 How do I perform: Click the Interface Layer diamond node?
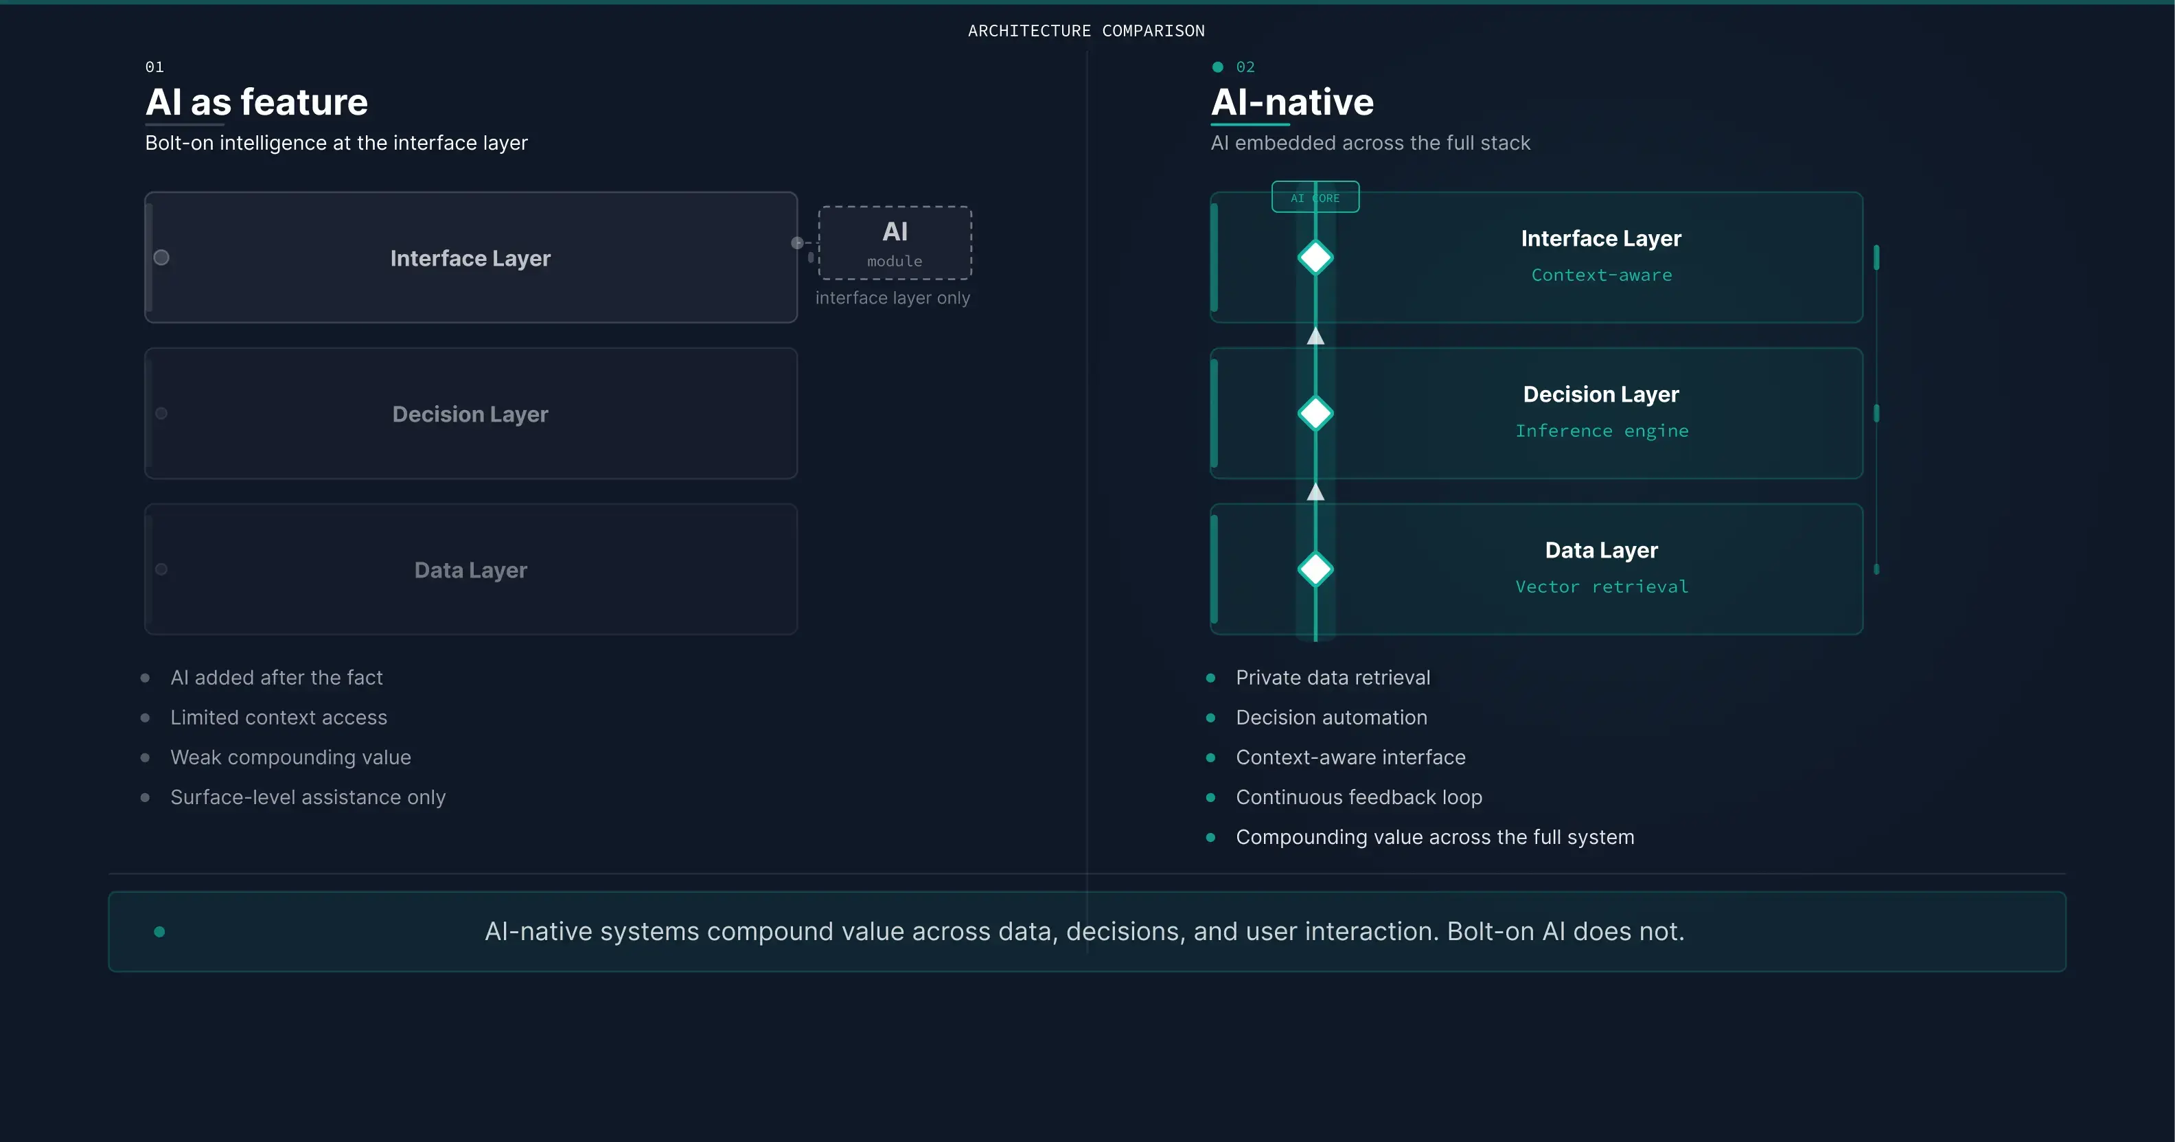(1315, 258)
